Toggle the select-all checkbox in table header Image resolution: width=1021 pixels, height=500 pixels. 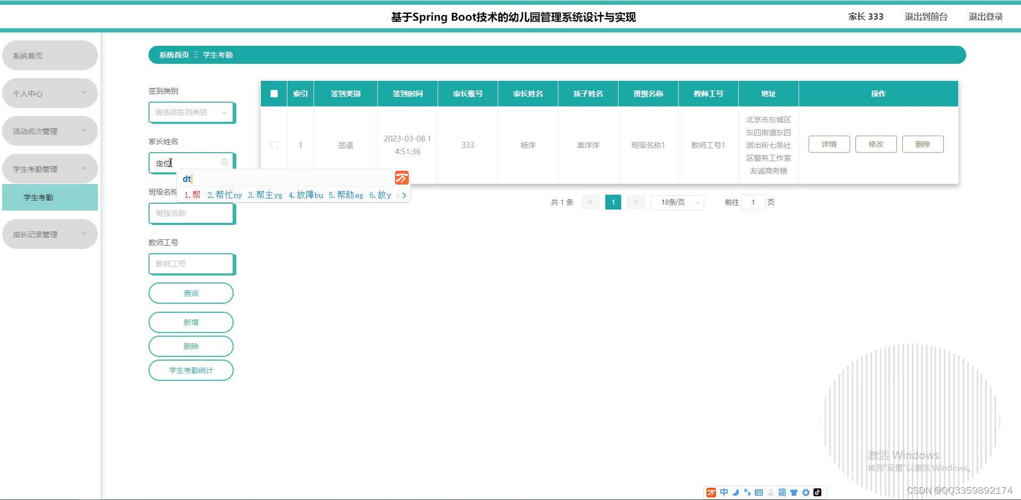click(274, 94)
